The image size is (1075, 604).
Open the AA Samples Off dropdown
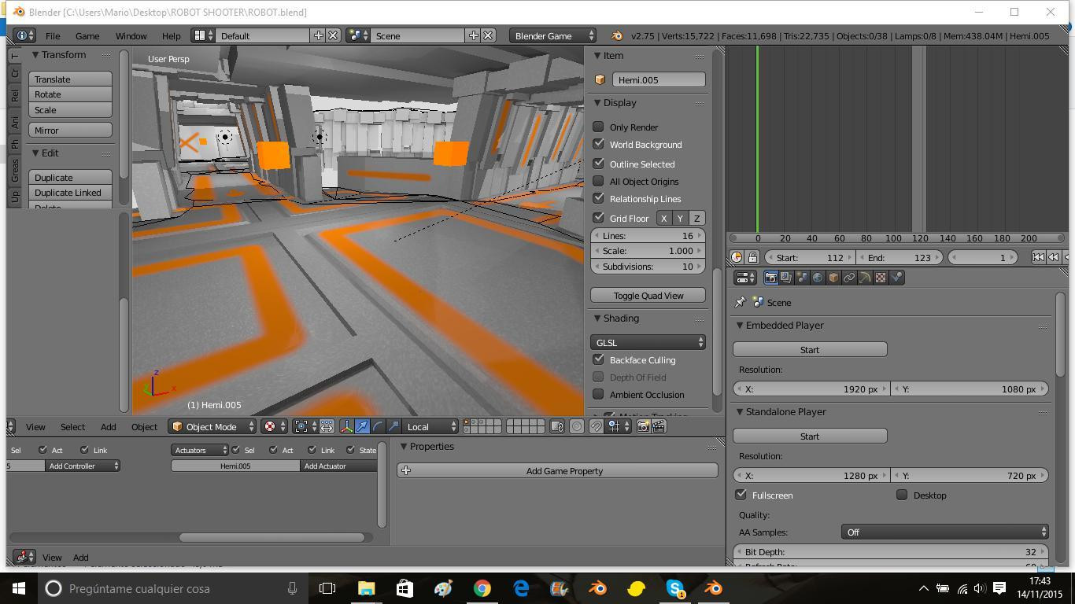pyautogui.click(x=944, y=532)
